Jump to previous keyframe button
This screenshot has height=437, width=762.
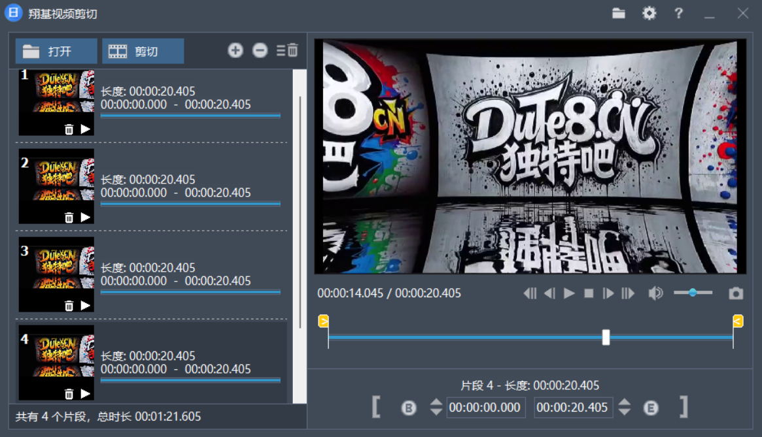tap(530, 293)
